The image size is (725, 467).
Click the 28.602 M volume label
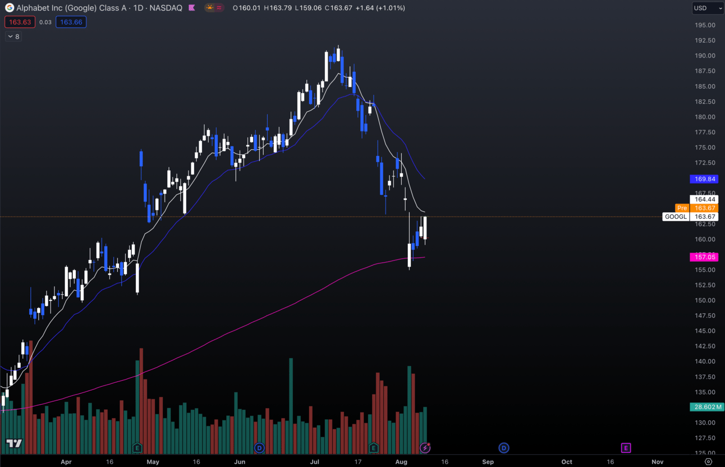pos(706,407)
